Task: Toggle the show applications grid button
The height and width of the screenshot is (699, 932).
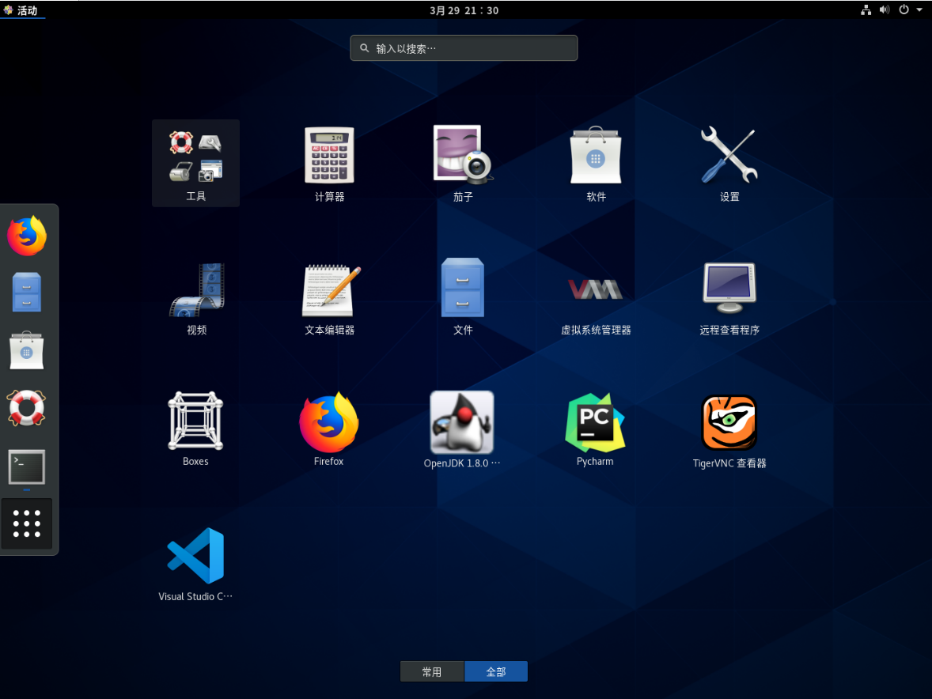Action: pos(27,523)
